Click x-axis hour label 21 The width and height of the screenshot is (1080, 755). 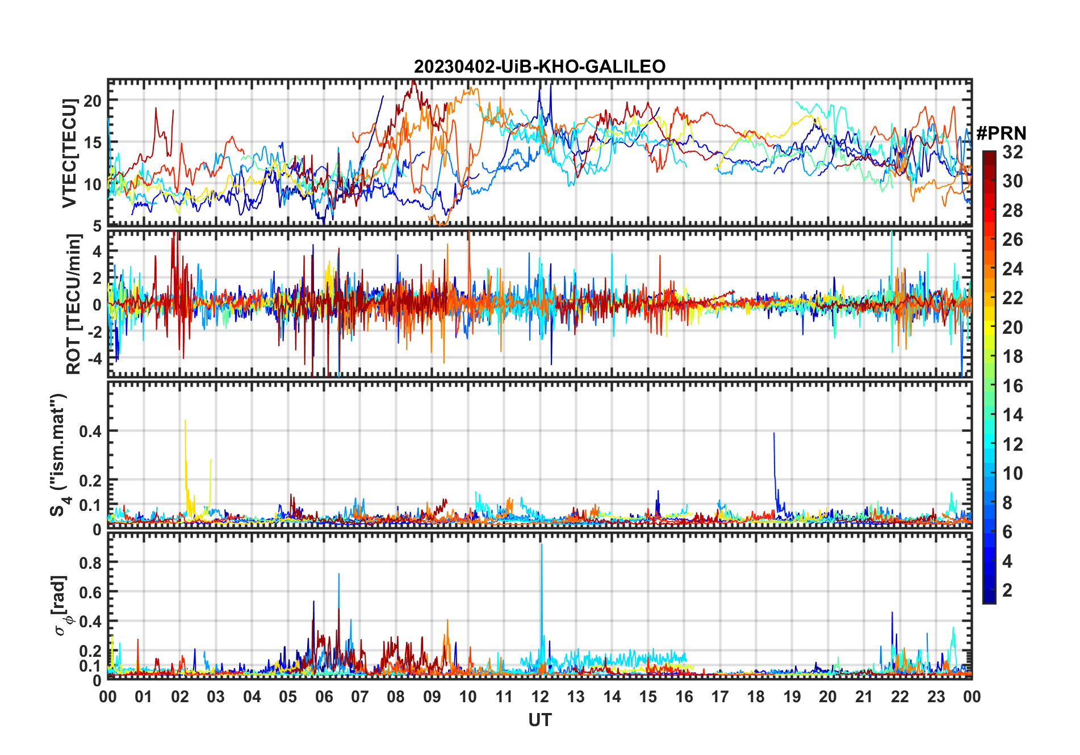(864, 697)
